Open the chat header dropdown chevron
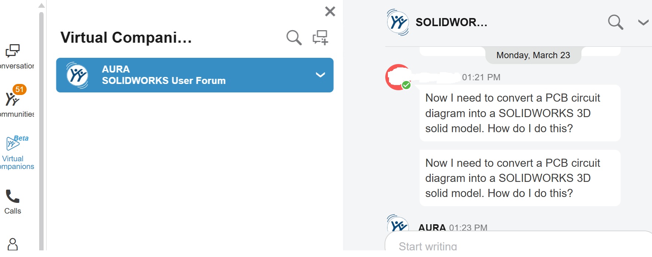 click(x=643, y=22)
